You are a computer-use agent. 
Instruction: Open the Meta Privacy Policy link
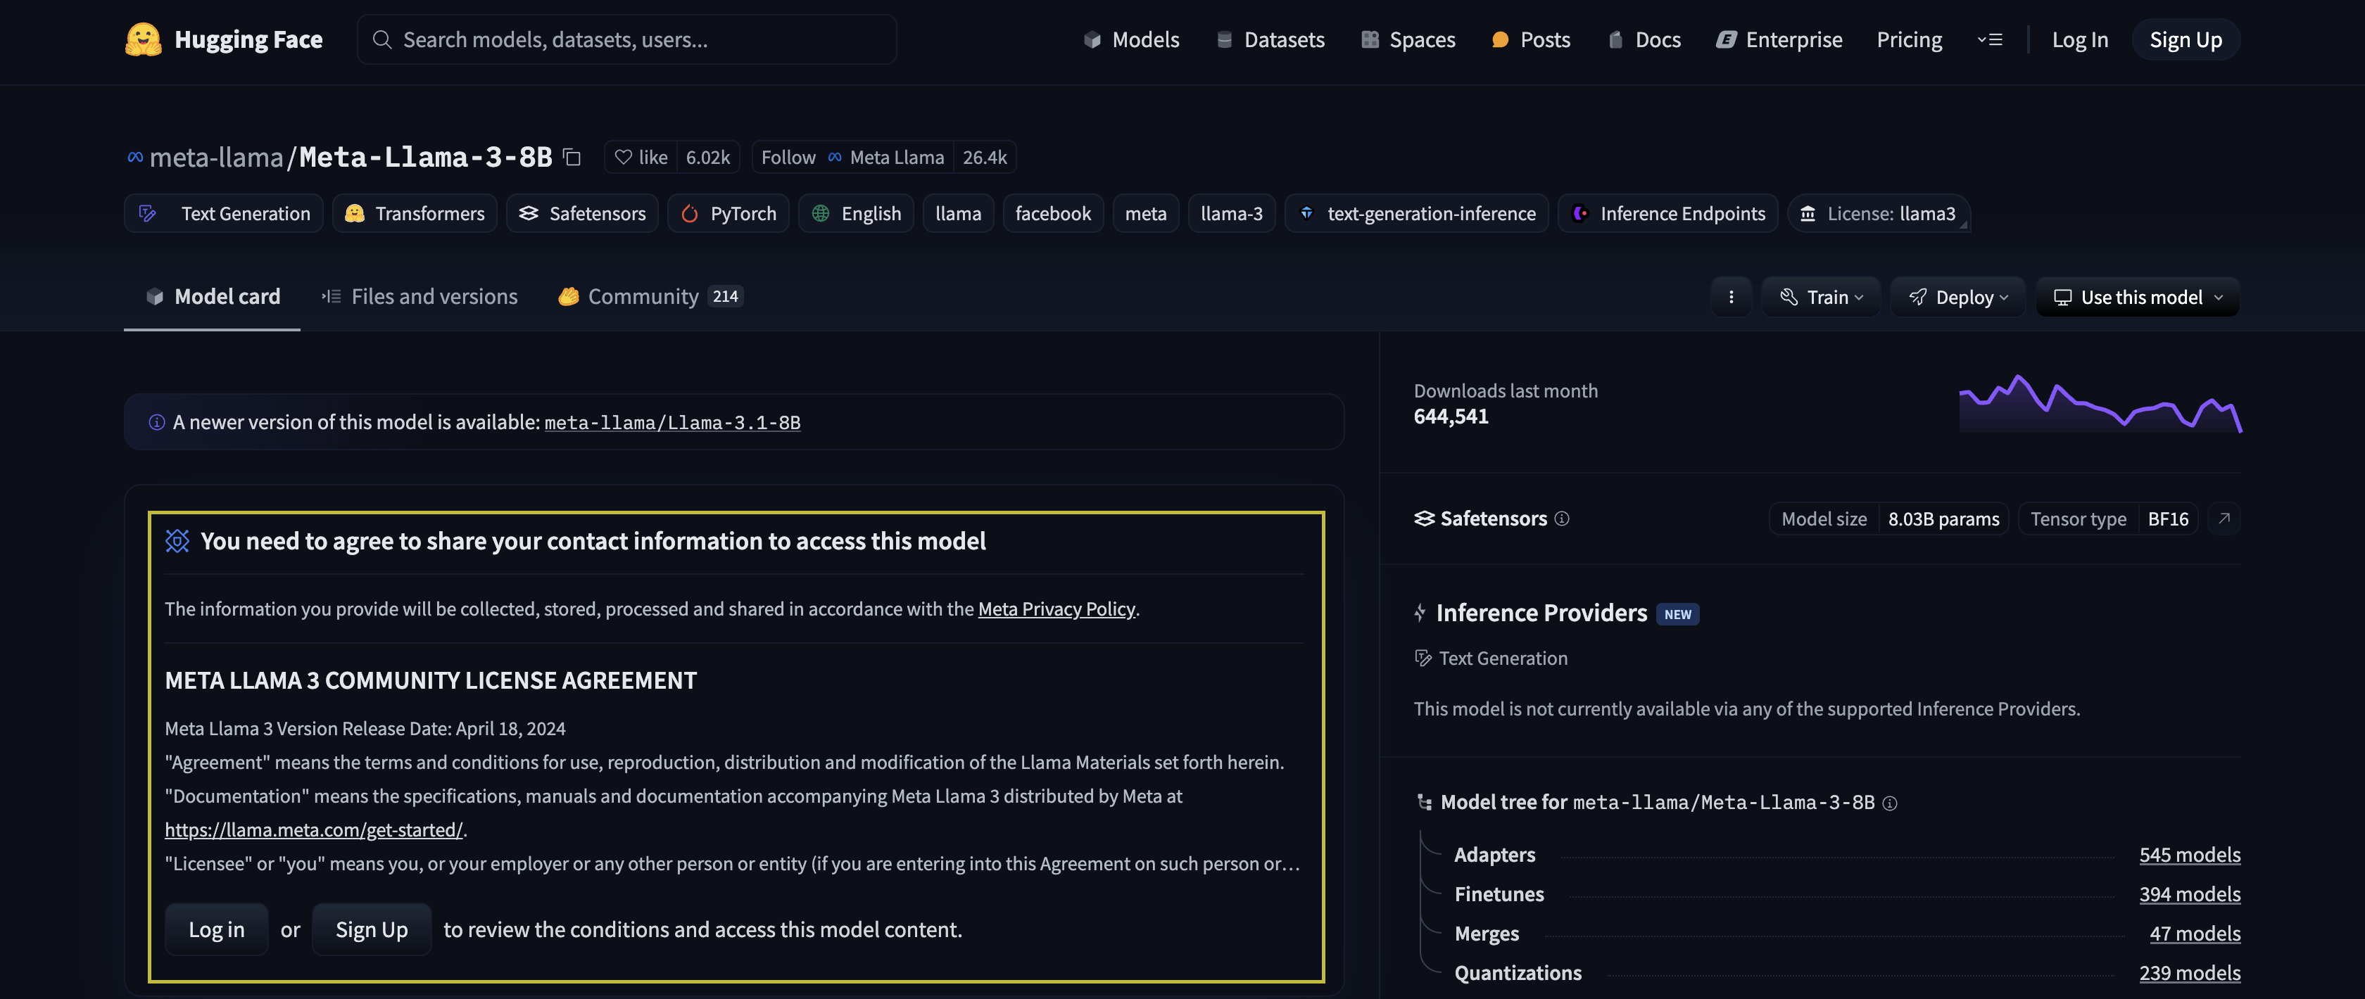1057,609
